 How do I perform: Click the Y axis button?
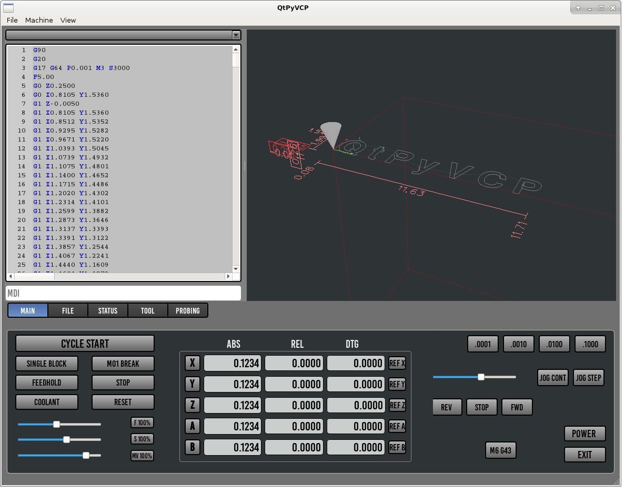(x=193, y=384)
